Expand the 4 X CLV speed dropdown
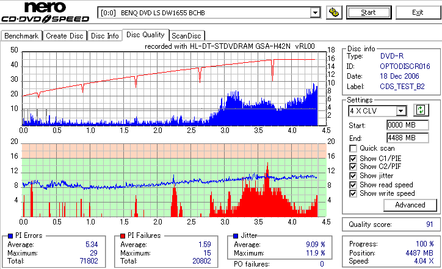Image resolution: width=442 pixels, height=269 pixels. (x=401, y=110)
